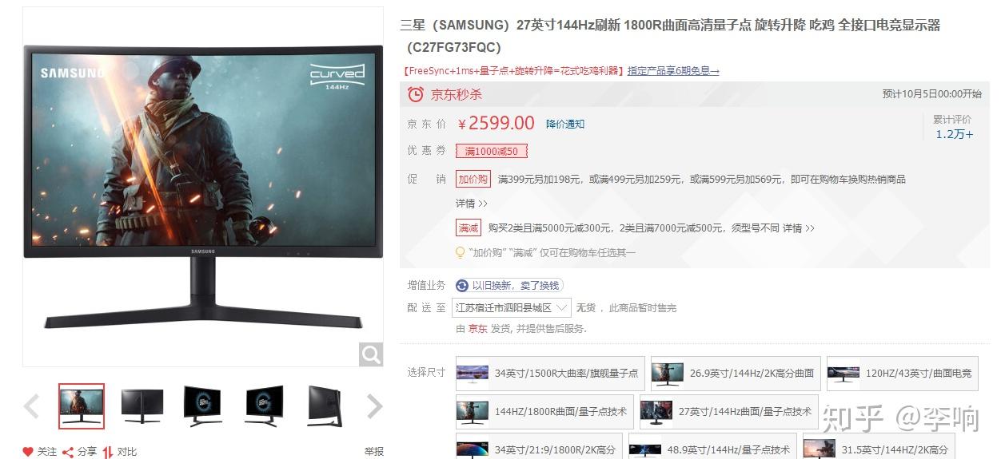Click the heart 关注 follow icon
The width and height of the screenshot is (1005, 459).
pyautogui.click(x=28, y=452)
